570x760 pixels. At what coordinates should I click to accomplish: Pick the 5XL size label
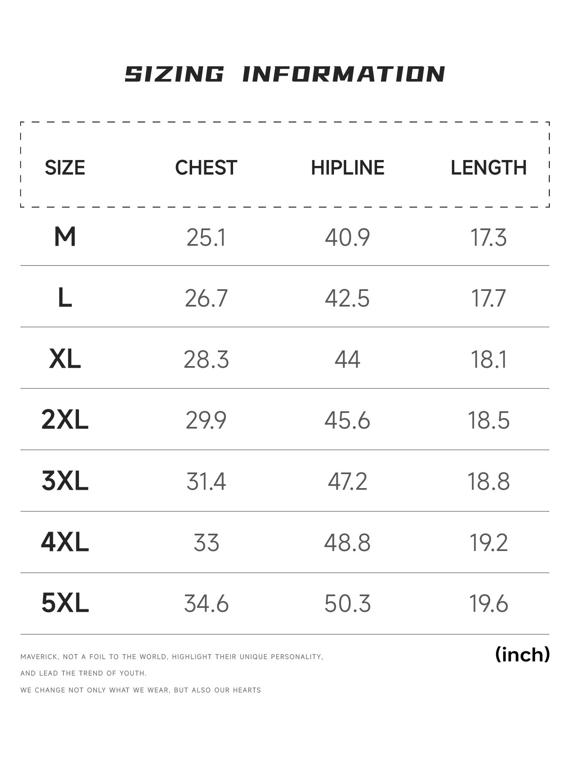click(65, 603)
